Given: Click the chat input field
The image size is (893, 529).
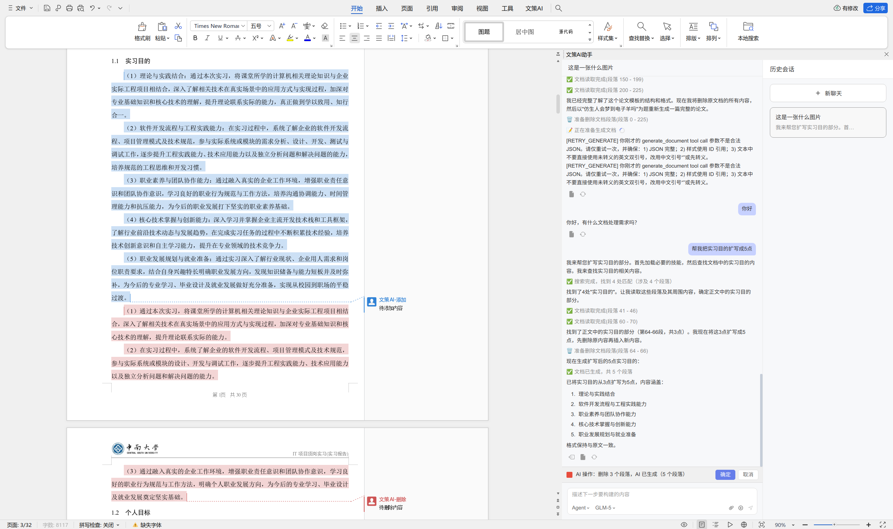Looking at the screenshot, I should pos(662,495).
